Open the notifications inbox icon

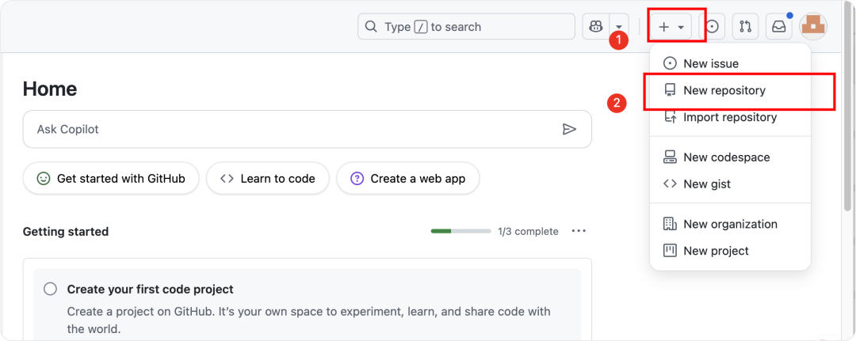(778, 27)
